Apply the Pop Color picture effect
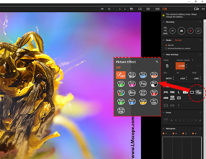The width and height of the screenshot is (206, 159). coord(143,84)
